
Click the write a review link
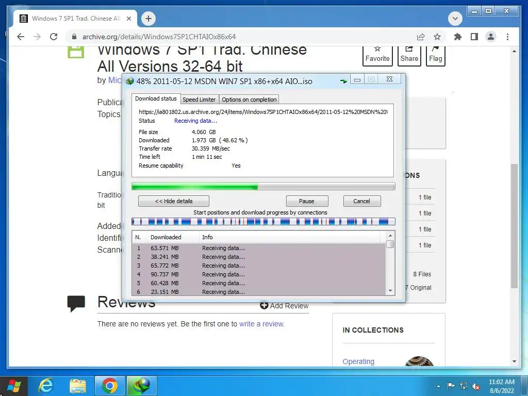tap(261, 324)
